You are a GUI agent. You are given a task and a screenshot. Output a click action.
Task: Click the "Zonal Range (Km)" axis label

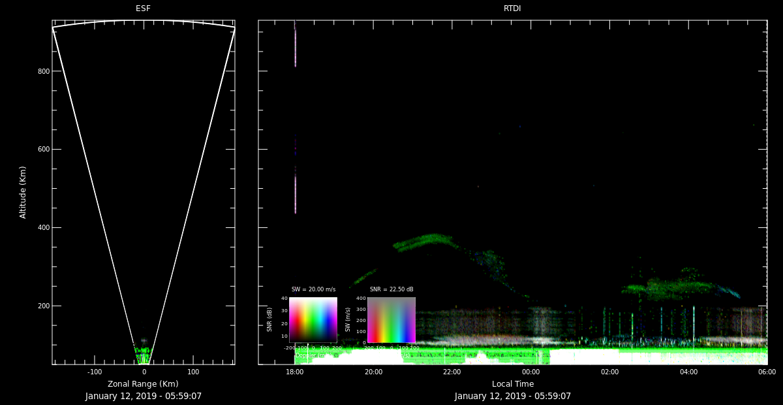click(143, 384)
